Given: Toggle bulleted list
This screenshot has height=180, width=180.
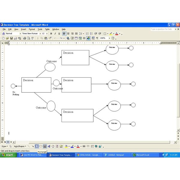Looking at the screenshot, I should tap(91, 34).
